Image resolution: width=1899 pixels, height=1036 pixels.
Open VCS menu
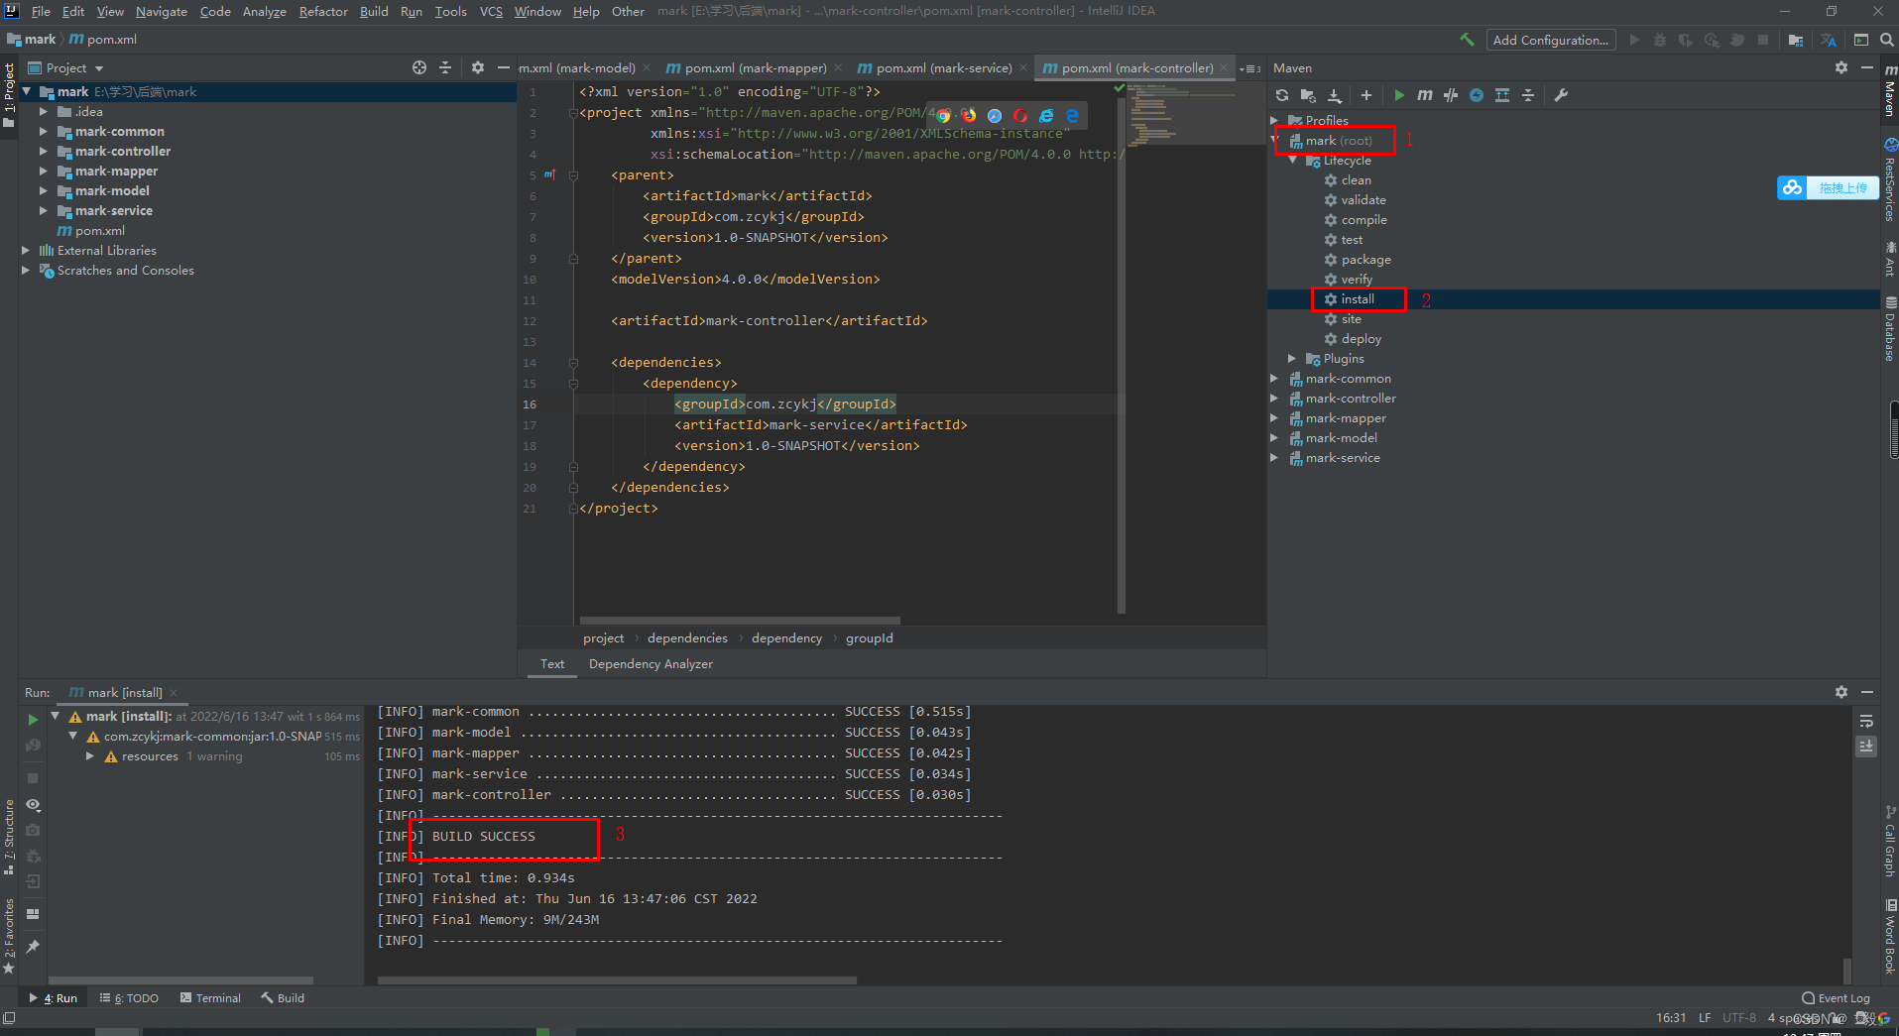tap(491, 12)
